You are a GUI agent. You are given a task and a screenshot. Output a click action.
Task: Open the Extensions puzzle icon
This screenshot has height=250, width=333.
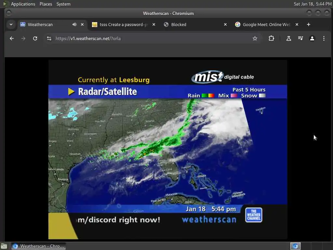coord(271,38)
